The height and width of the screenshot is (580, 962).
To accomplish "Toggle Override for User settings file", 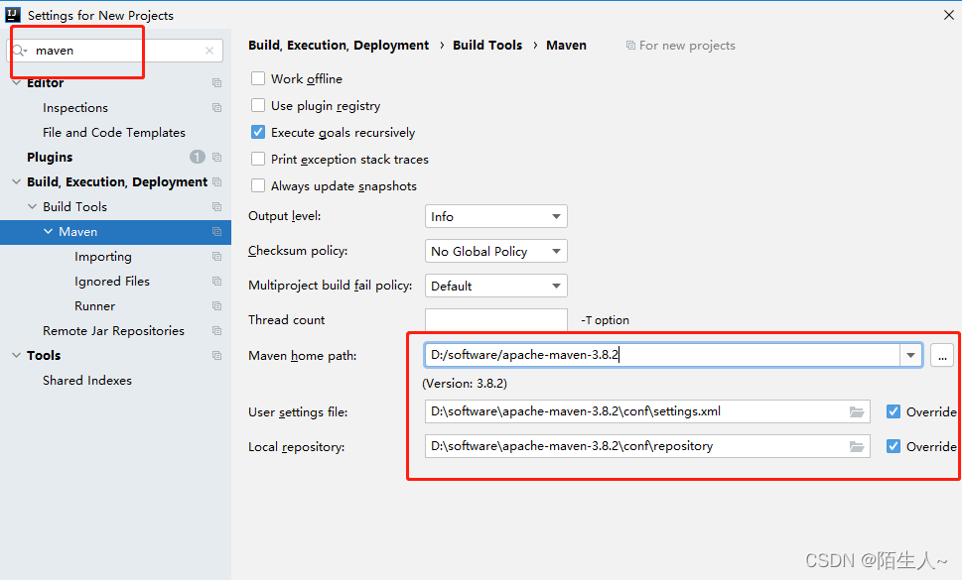I will (894, 411).
